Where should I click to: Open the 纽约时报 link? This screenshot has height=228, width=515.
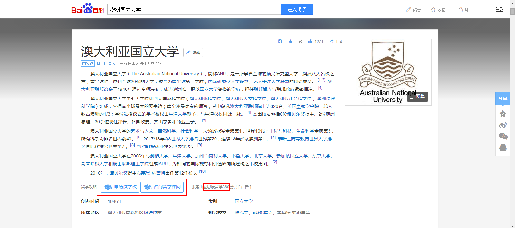146,147
